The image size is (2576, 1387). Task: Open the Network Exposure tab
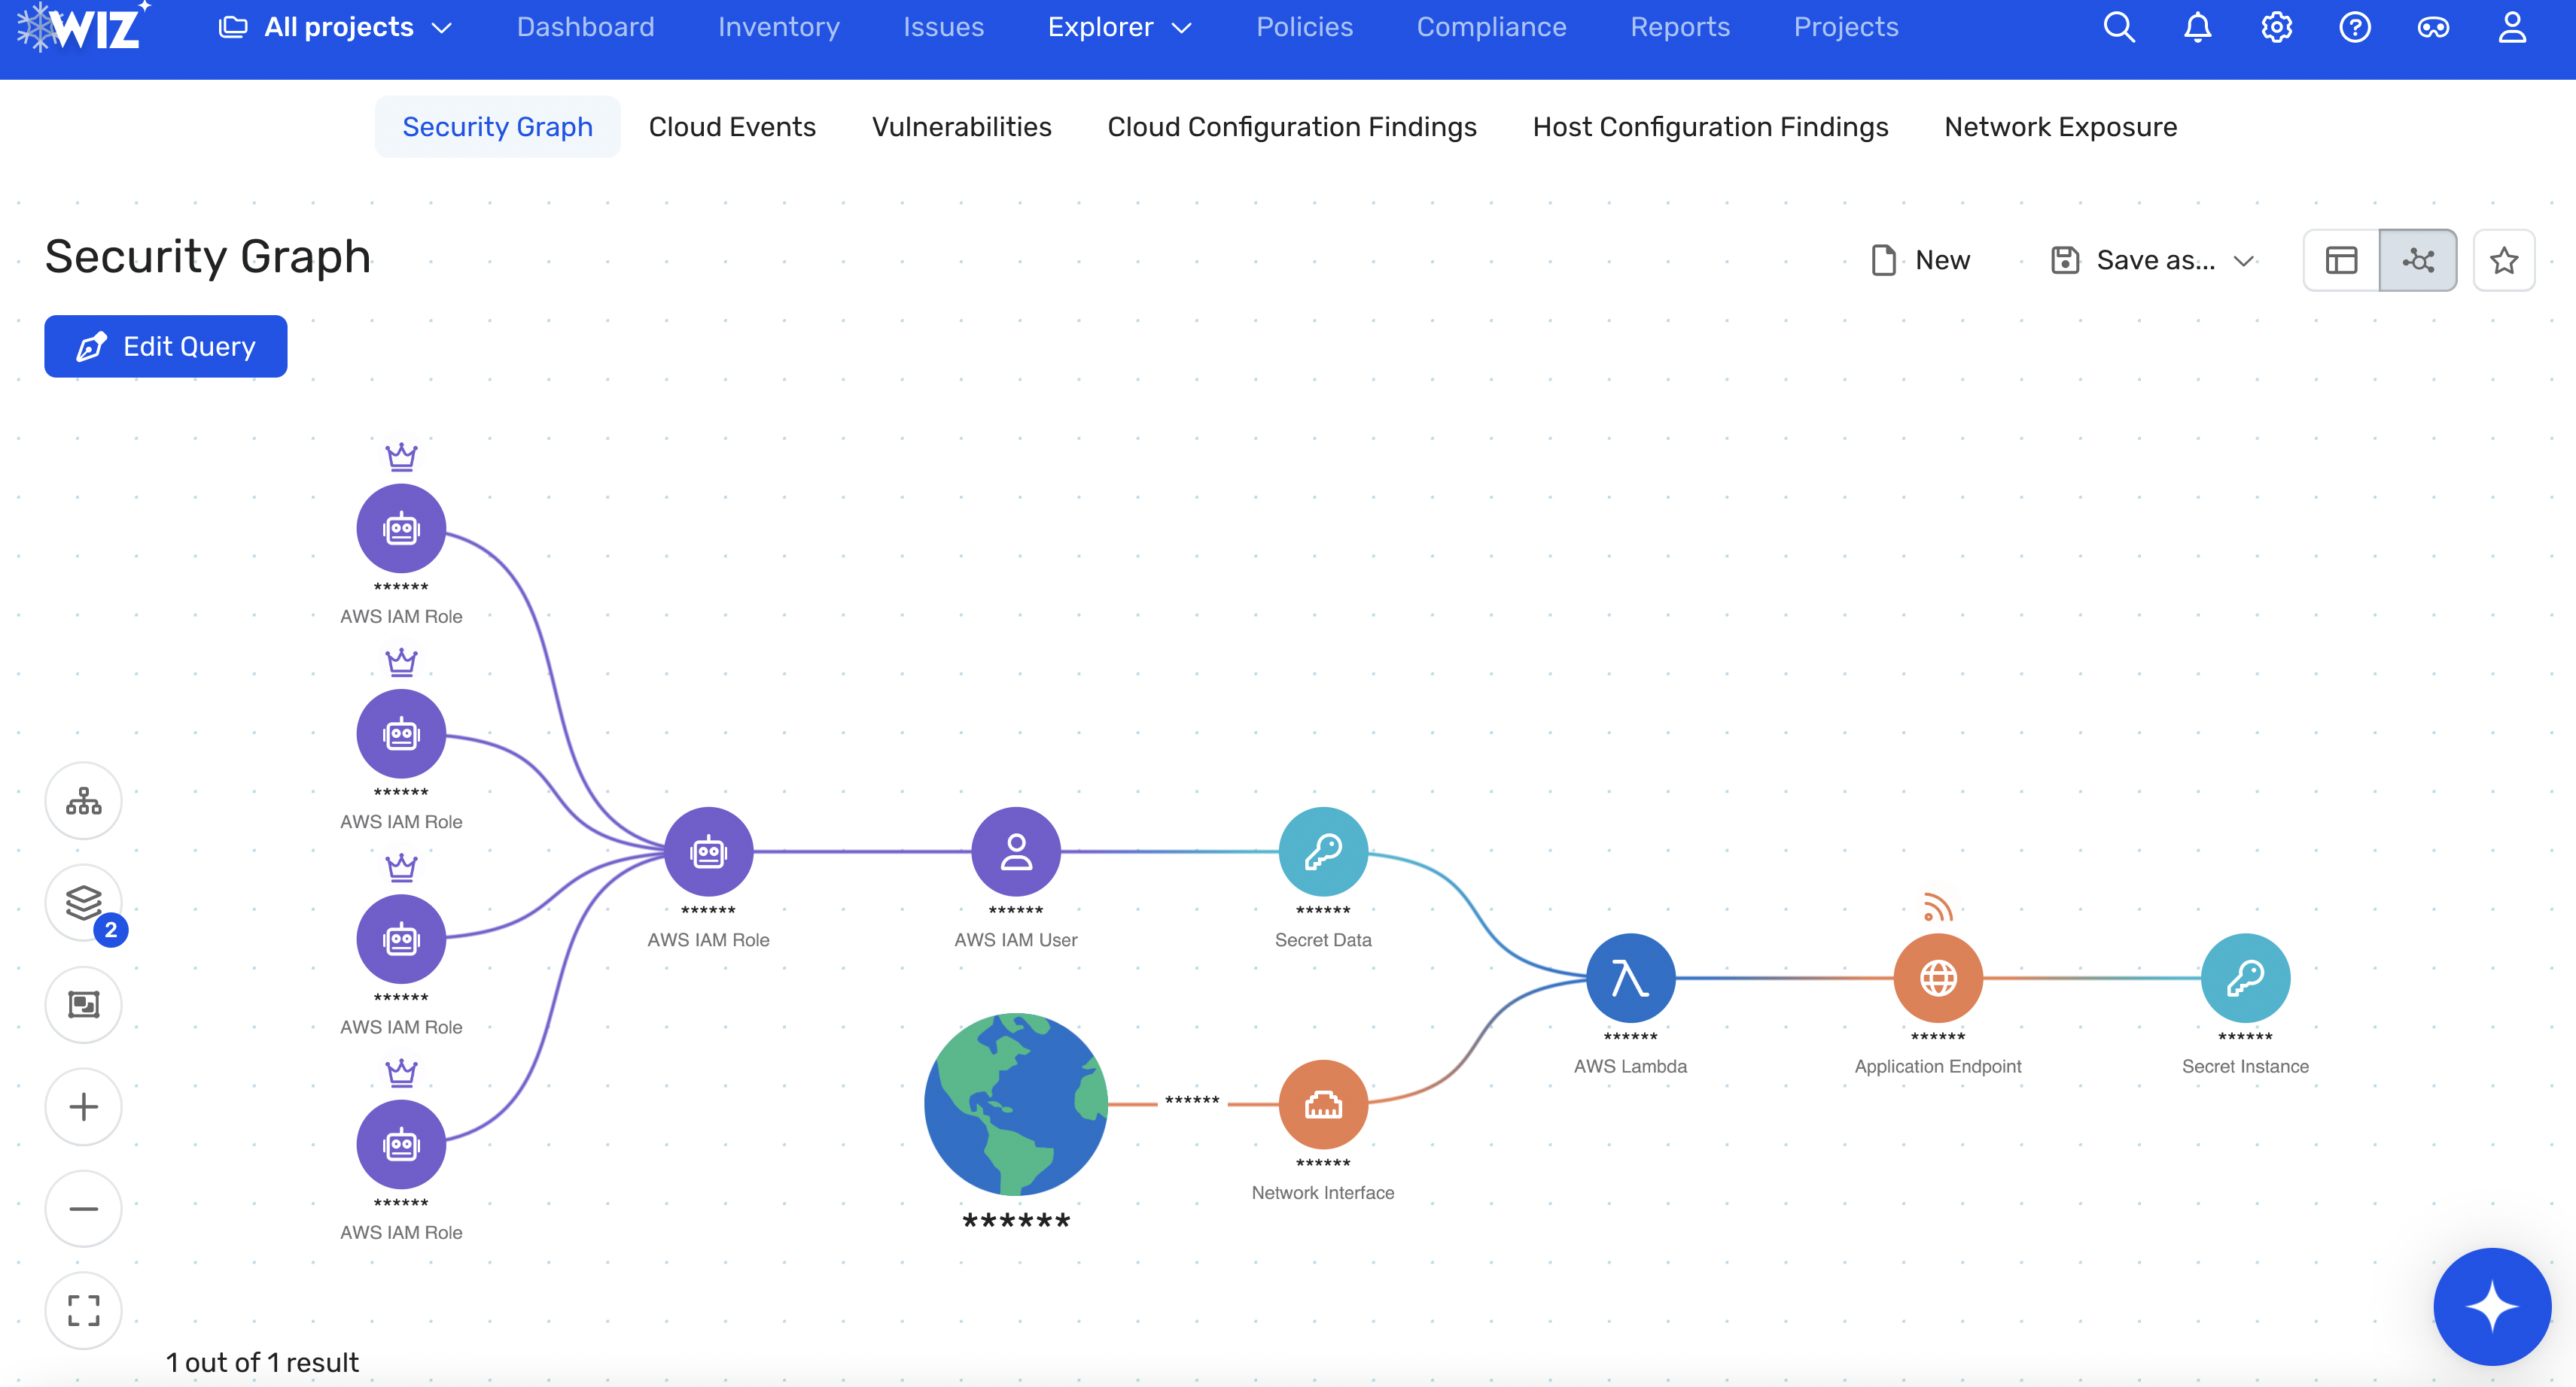tap(2060, 127)
